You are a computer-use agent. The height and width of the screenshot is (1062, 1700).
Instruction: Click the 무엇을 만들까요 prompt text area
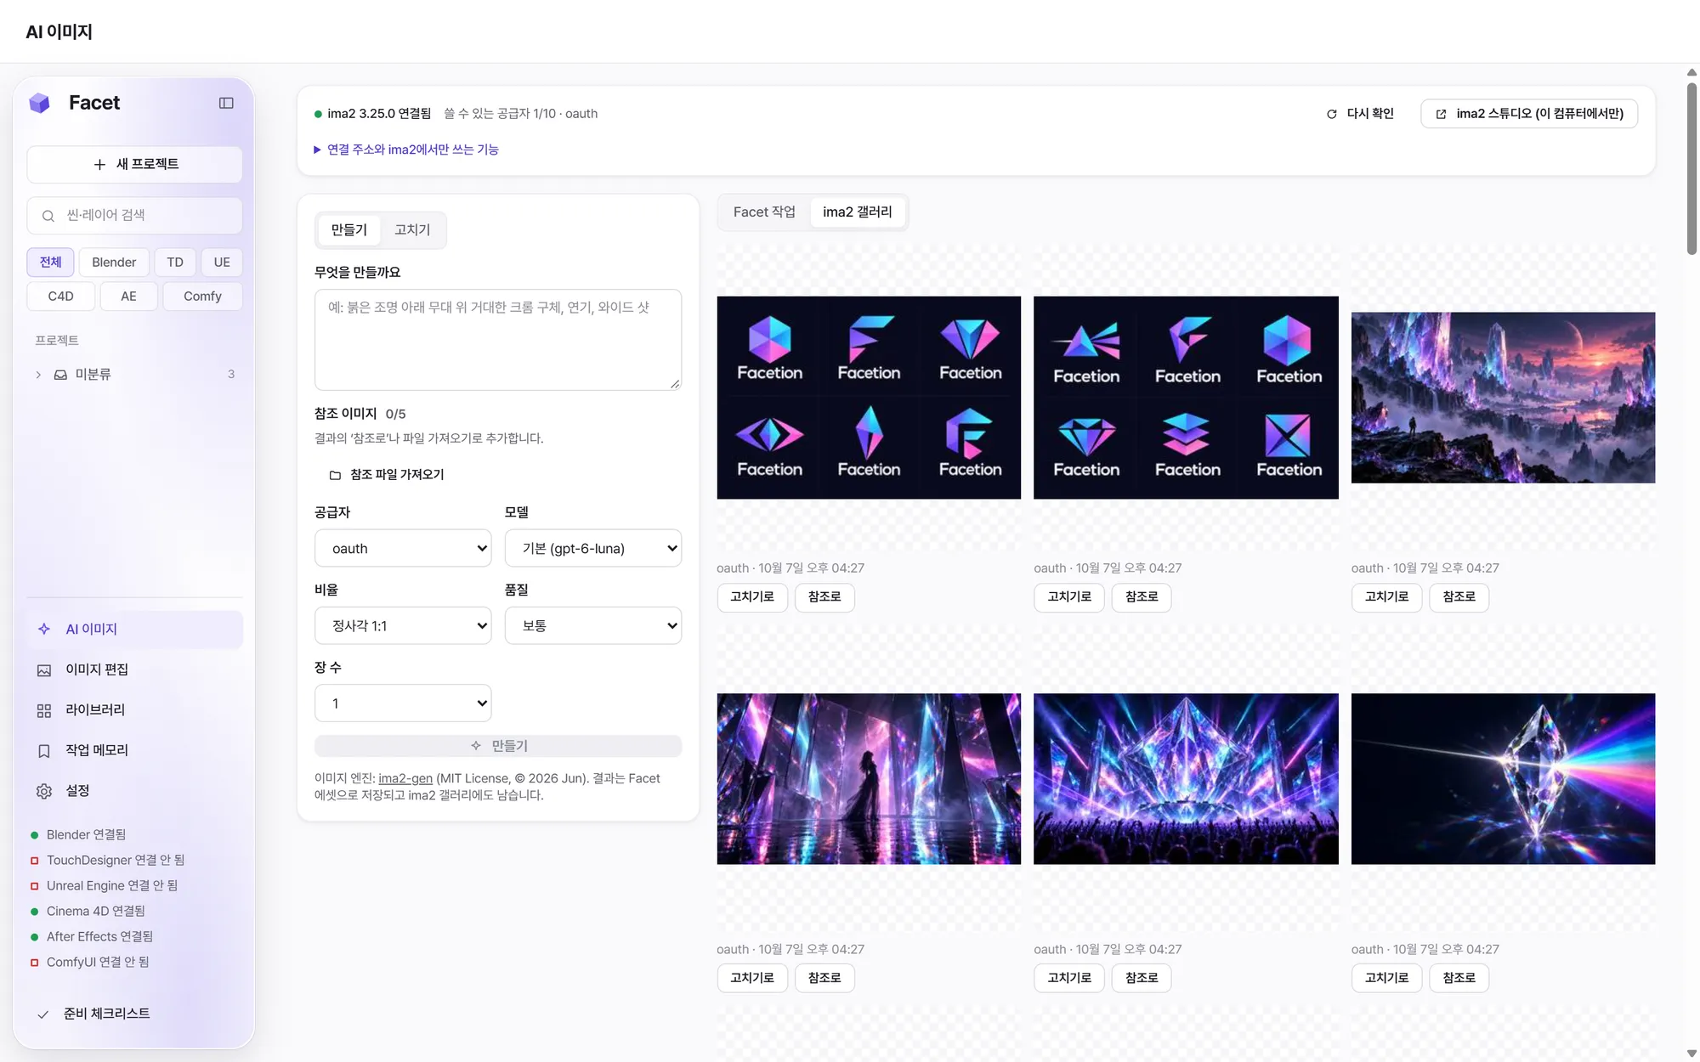[x=498, y=340]
